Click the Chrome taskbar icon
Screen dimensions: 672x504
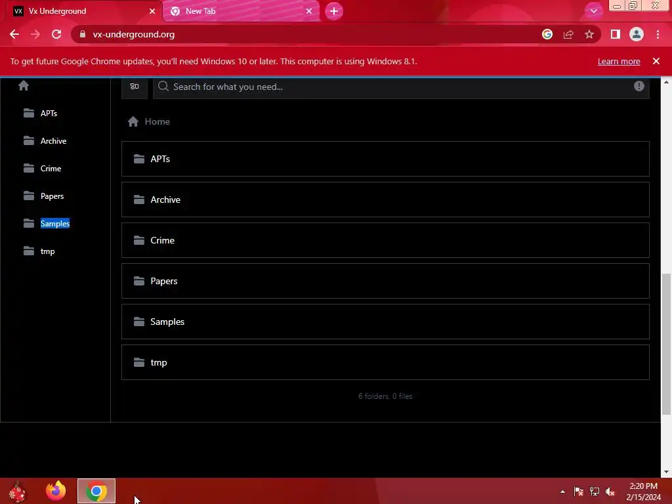[x=96, y=491]
